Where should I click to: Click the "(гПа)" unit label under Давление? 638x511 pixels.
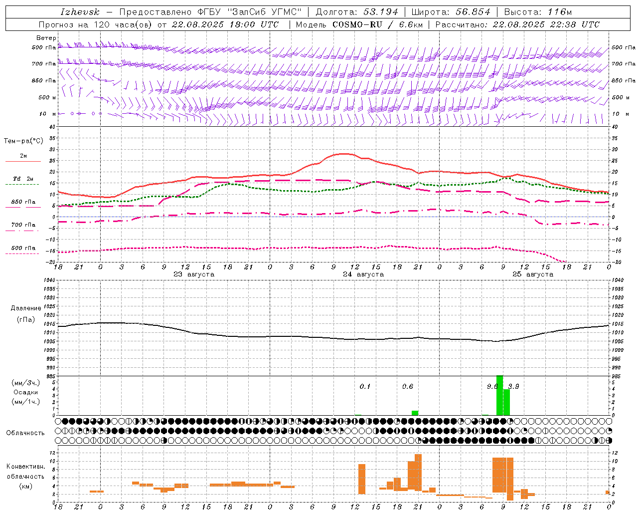(x=26, y=320)
